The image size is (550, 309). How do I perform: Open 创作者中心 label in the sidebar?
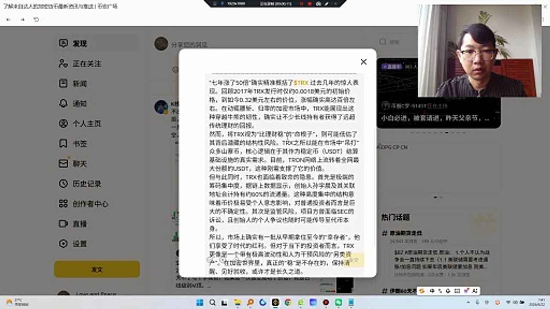pos(90,204)
